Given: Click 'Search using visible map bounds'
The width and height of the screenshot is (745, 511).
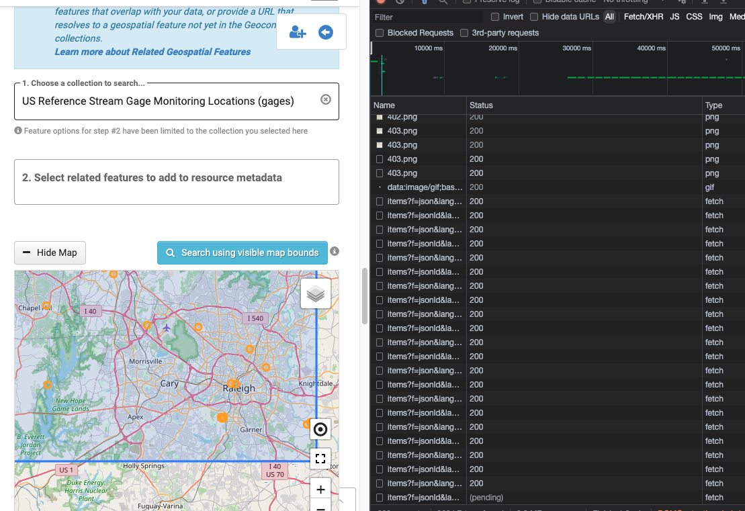Looking at the screenshot, I should 243,252.
